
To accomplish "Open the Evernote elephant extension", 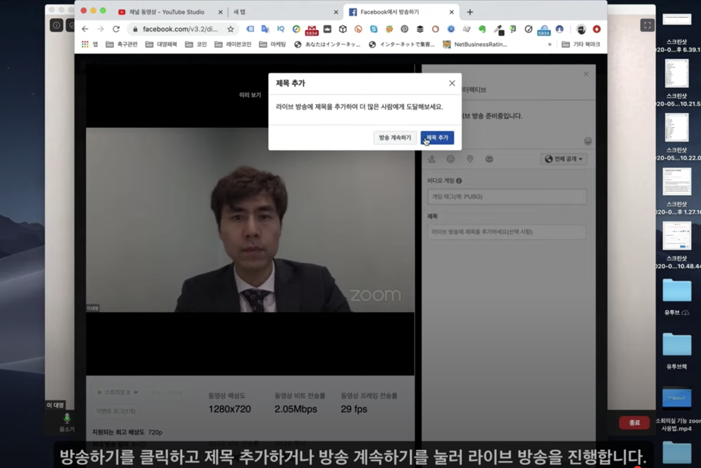I will 482,29.
